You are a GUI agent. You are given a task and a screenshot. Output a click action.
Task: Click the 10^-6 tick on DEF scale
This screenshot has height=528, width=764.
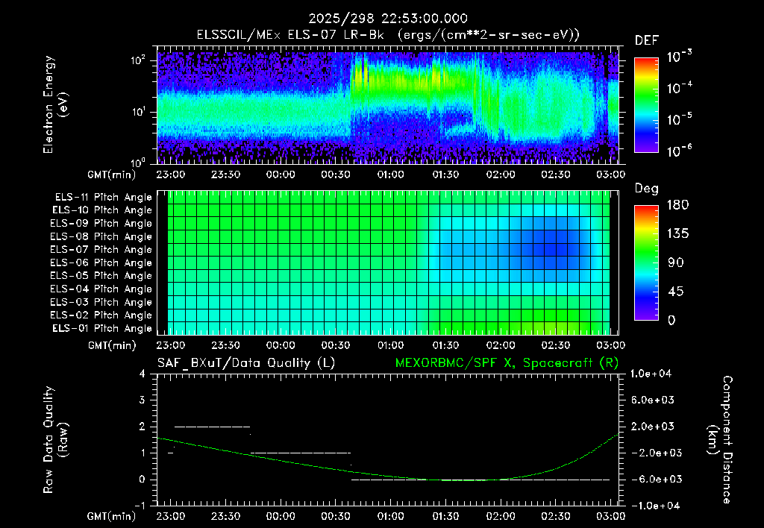point(680,151)
